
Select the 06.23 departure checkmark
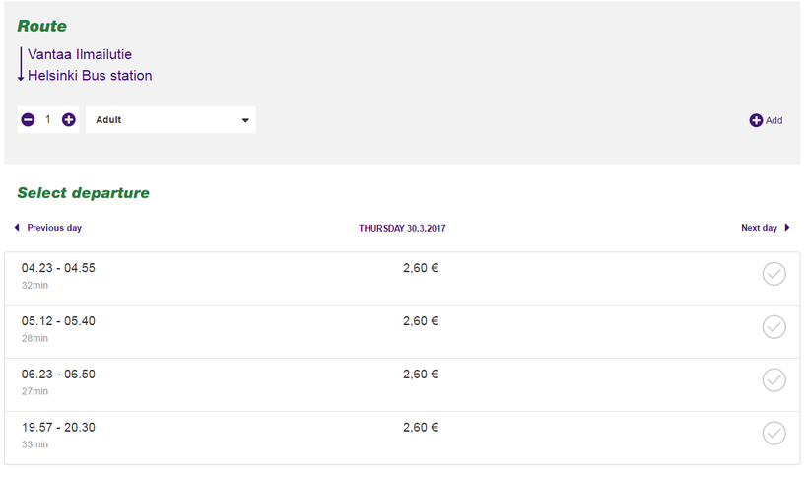coord(774,380)
